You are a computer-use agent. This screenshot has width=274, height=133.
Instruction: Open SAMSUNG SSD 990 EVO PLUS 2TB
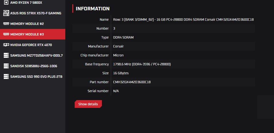(33, 76)
